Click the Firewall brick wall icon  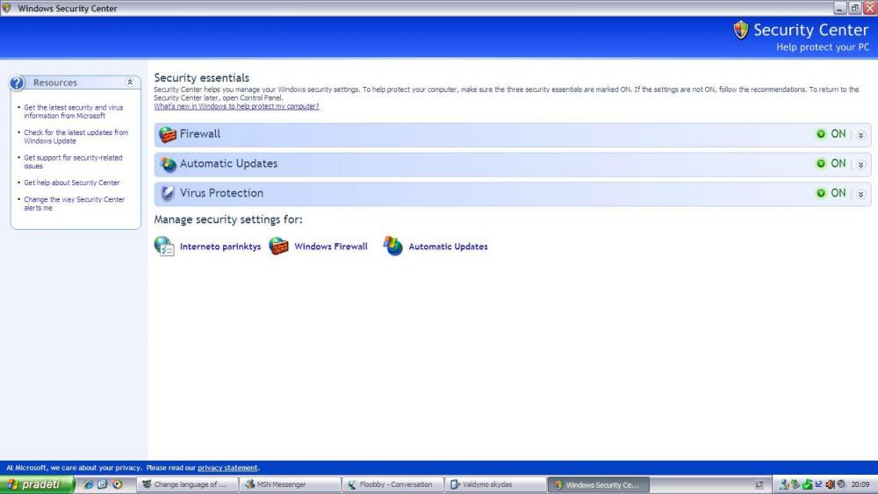[x=167, y=134]
